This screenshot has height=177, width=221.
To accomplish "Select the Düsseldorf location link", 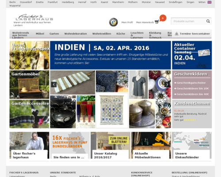I will pos(26,2).
